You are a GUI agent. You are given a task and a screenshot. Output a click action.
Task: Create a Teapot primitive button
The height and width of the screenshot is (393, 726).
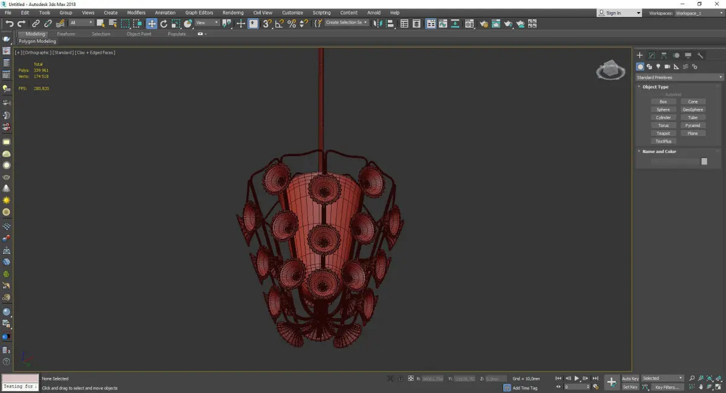[x=663, y=134]
